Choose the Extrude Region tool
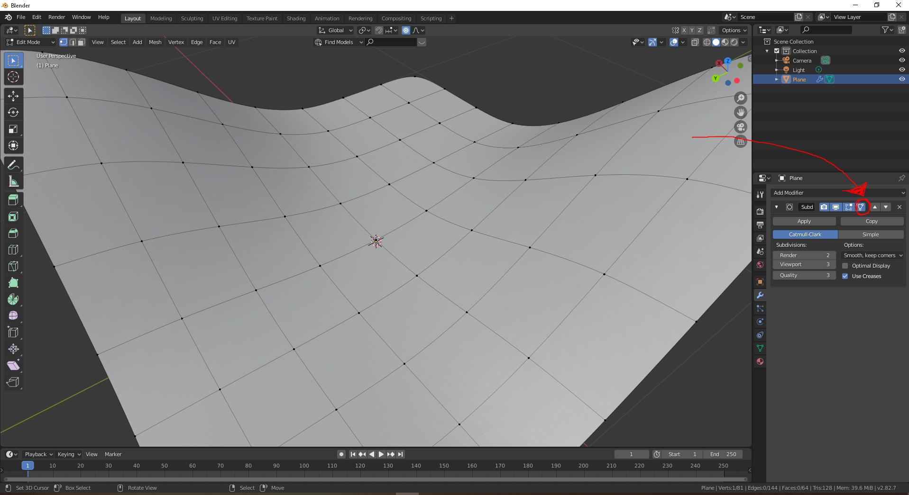The width and height of the screenshot is (909, 495). 13,199
